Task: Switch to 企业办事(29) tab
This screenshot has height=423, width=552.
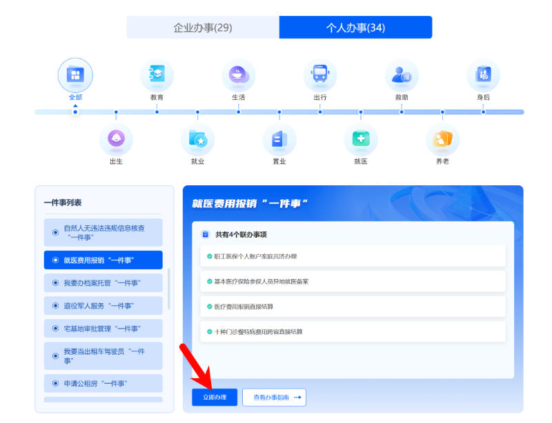Action: (203, 28)
